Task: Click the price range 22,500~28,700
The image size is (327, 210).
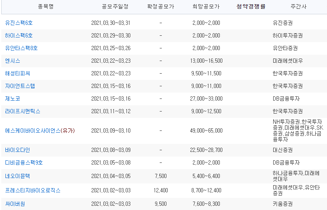Action: click(x=206, y=150)
